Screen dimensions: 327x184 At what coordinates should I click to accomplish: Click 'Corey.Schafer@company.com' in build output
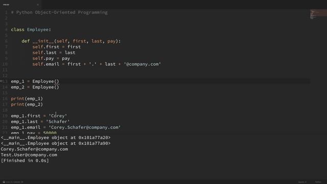[x=34, y=149]
